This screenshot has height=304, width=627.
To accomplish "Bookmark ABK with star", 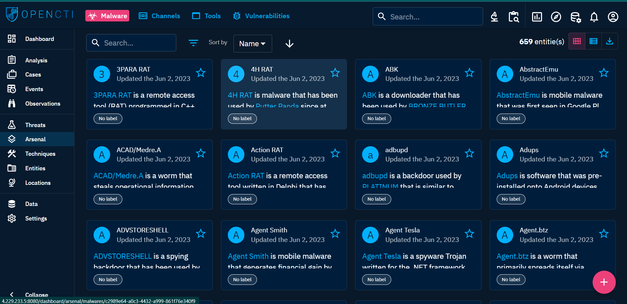I will coord(469,73).
